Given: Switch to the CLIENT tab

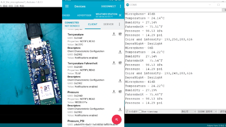Looking at the screenshot, I should (93, 24).
